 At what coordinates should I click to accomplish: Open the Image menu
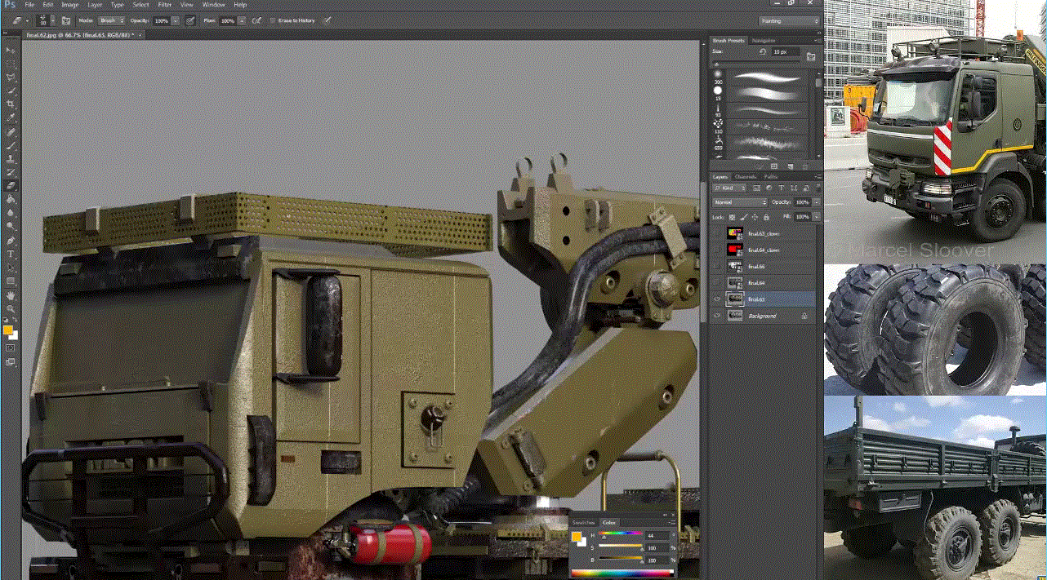pos(70,5)
